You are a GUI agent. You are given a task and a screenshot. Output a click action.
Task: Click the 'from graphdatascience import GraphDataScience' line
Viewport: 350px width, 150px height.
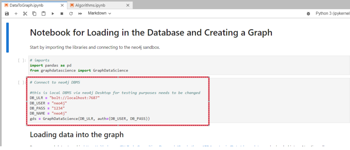[79, 70]
